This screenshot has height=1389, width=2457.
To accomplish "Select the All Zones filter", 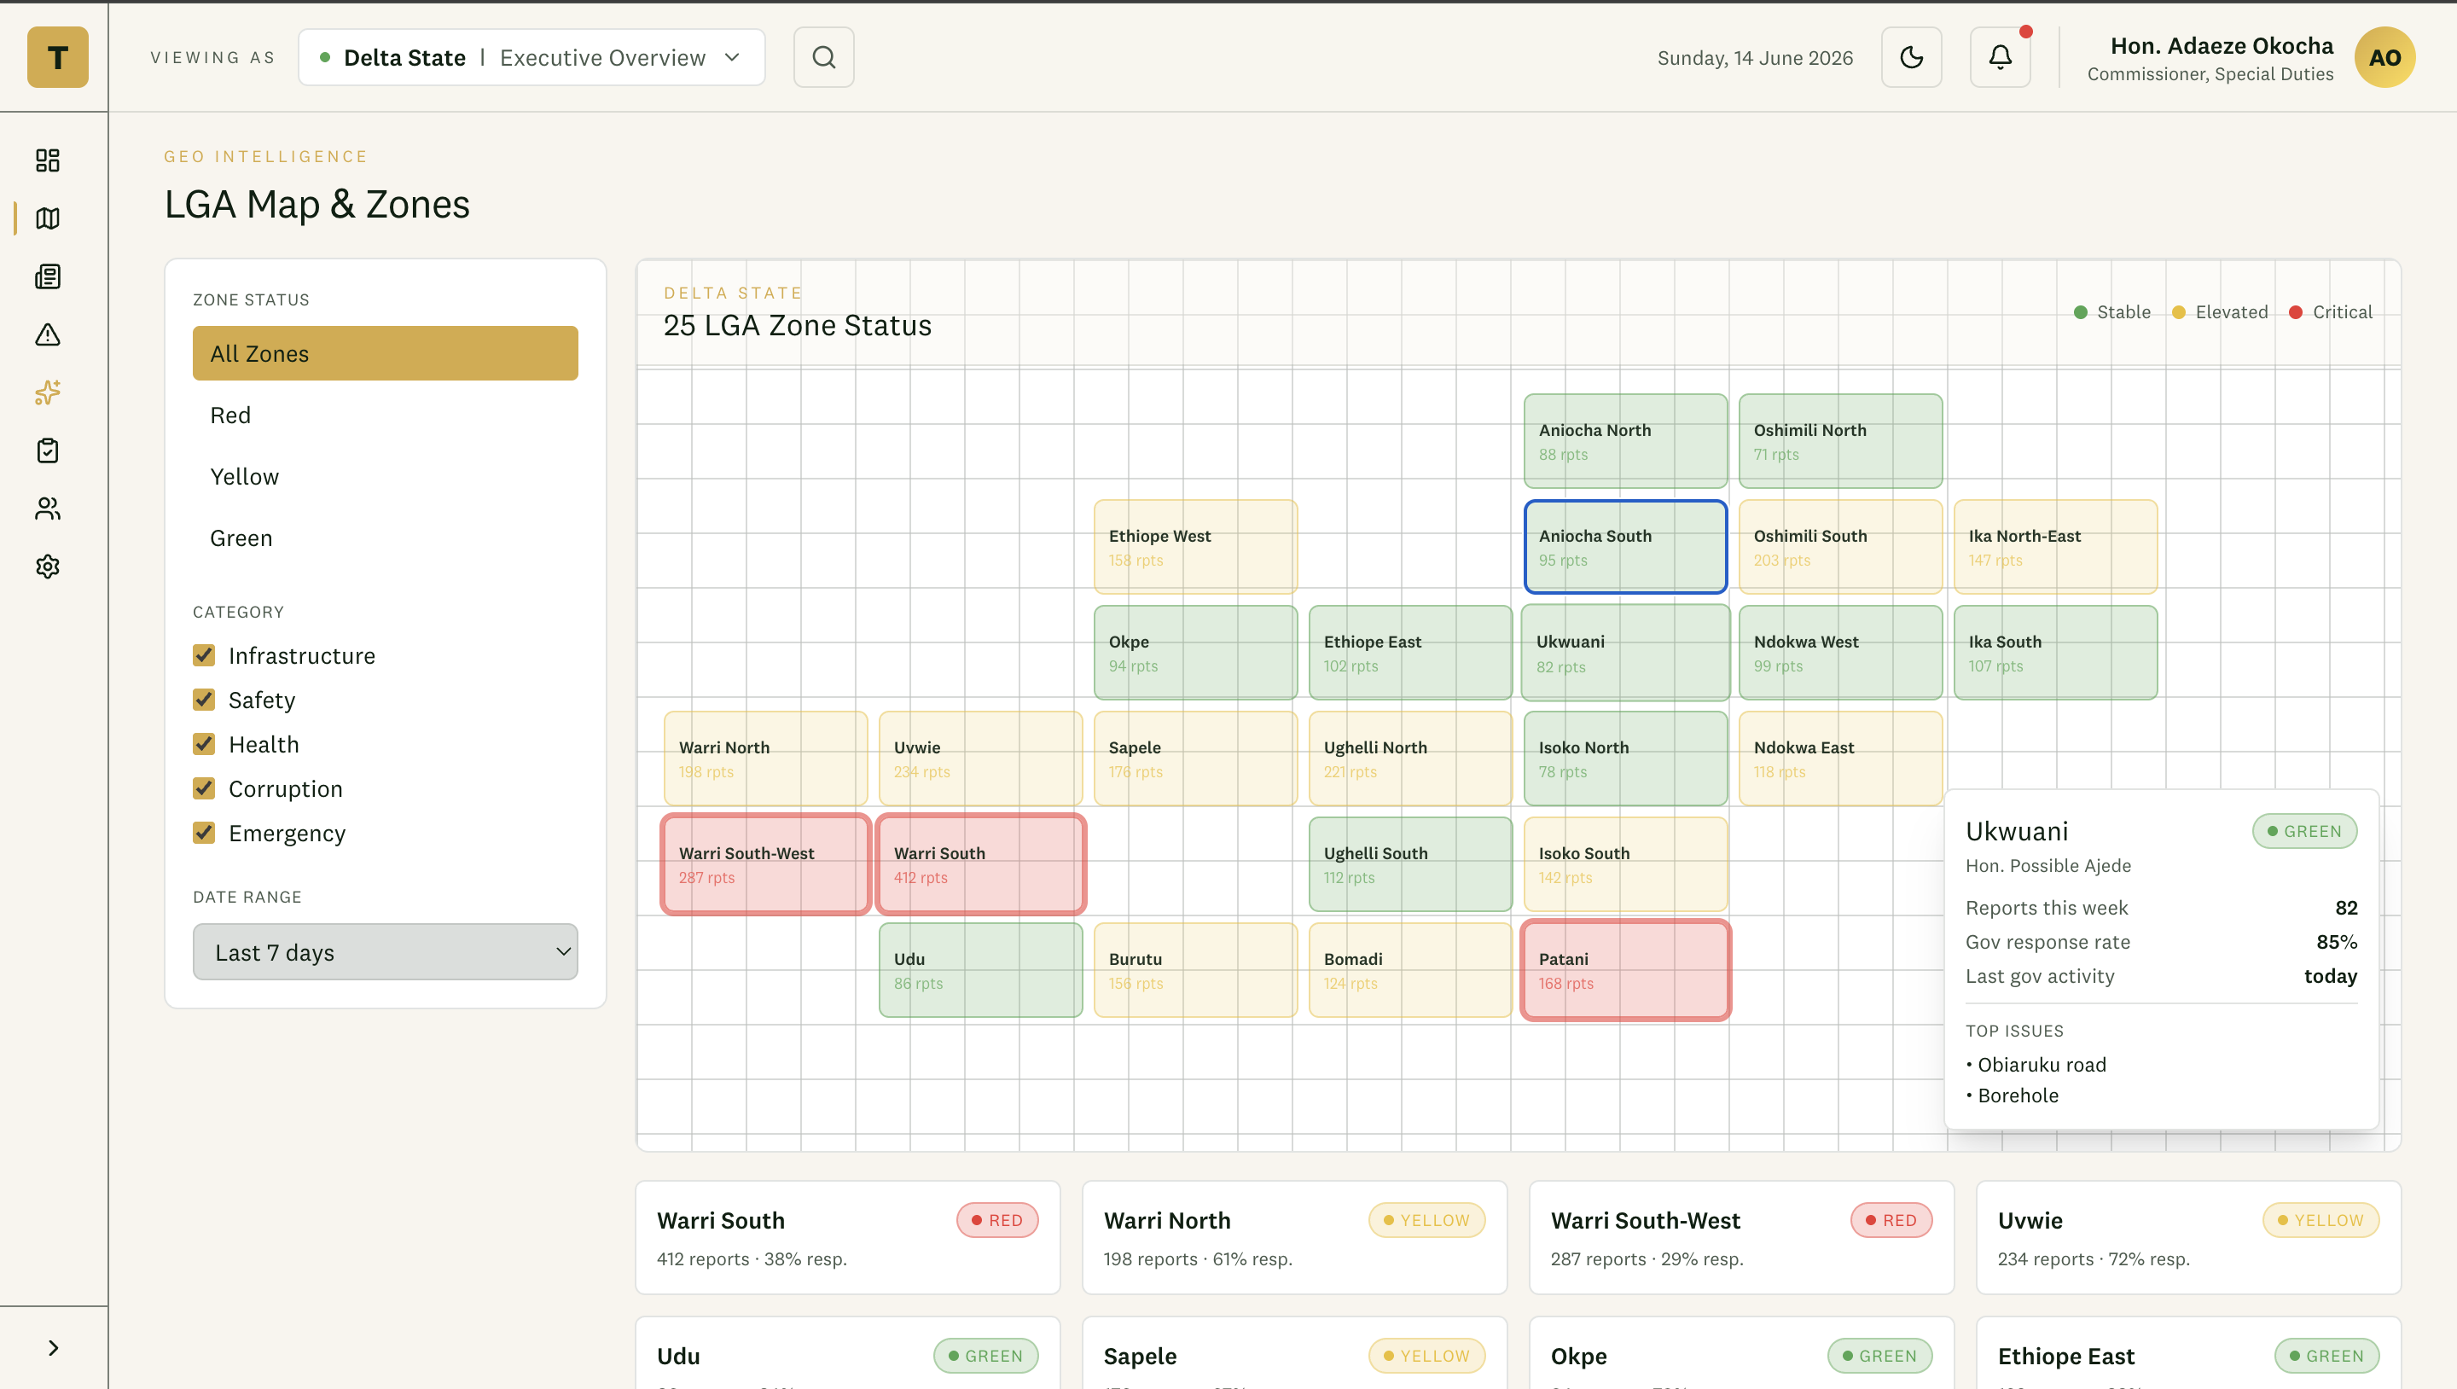I will [386, 353].
